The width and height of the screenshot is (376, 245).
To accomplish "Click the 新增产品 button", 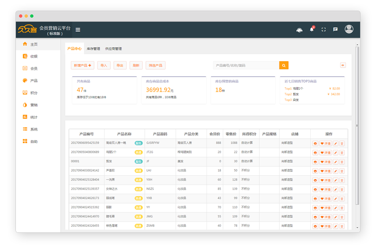I will [82, 66].
